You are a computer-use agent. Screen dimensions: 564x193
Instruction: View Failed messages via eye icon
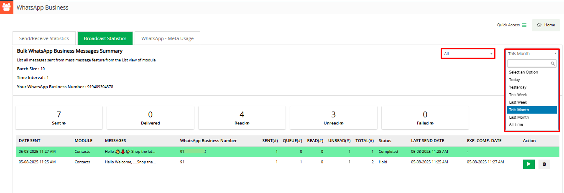(x=433, y=123)
